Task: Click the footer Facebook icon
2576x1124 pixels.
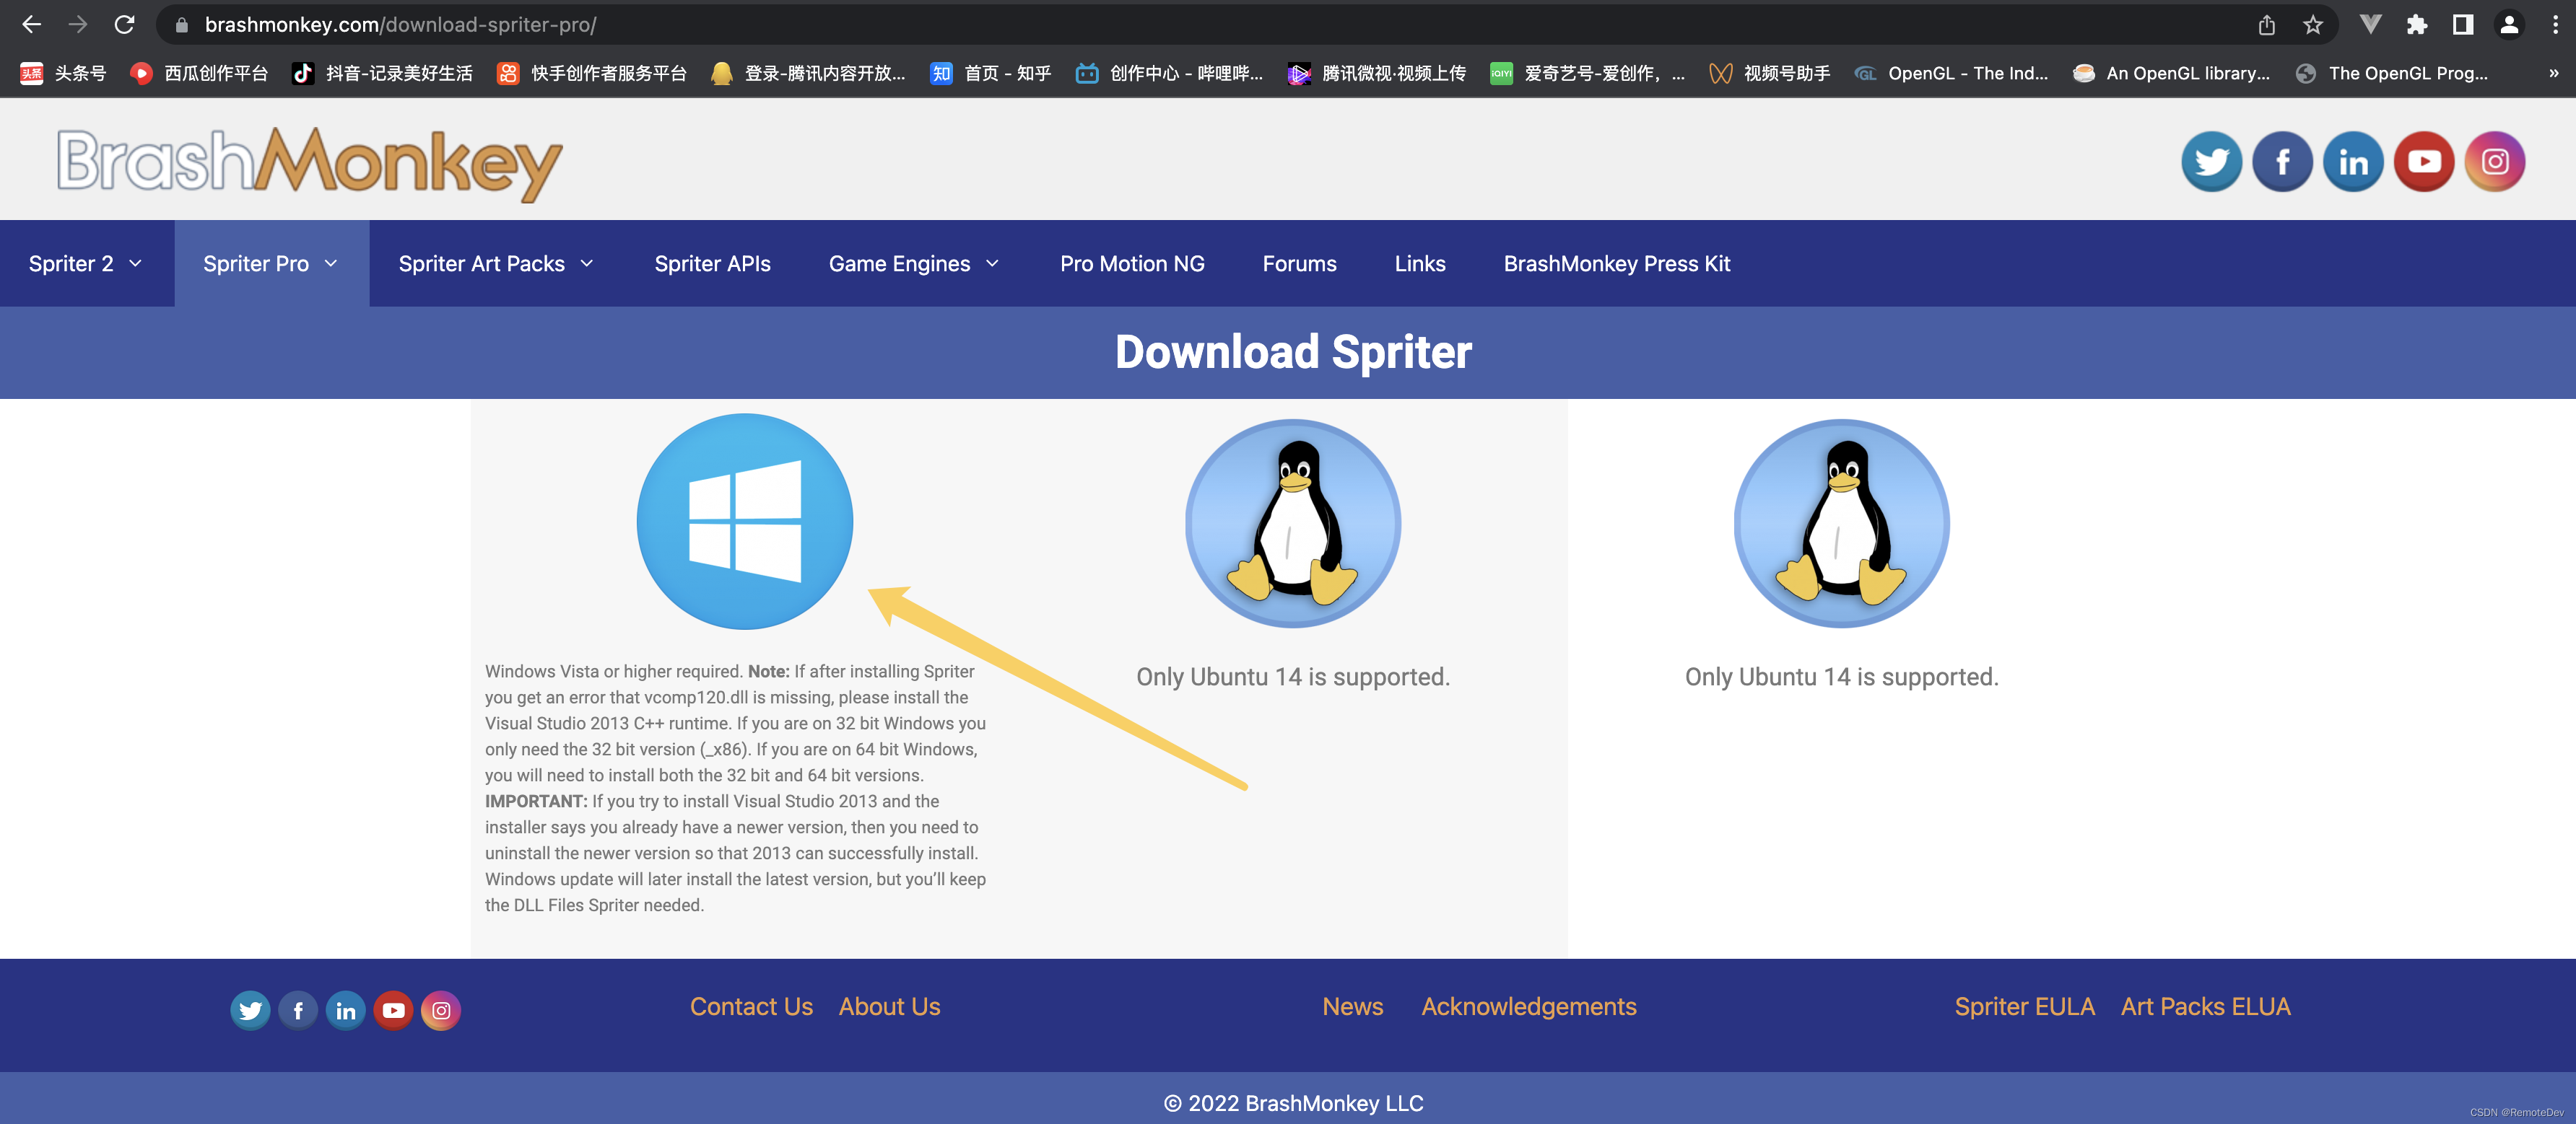Action: 298,1010
